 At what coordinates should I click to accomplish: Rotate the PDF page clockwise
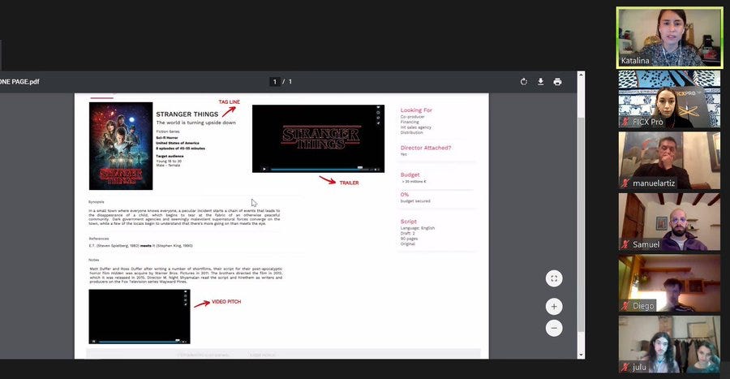[524, 81]
